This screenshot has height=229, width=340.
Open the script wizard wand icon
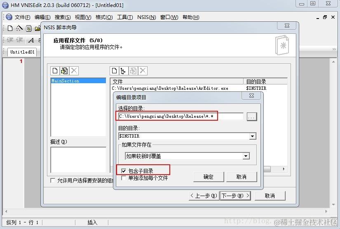point(19,28)
